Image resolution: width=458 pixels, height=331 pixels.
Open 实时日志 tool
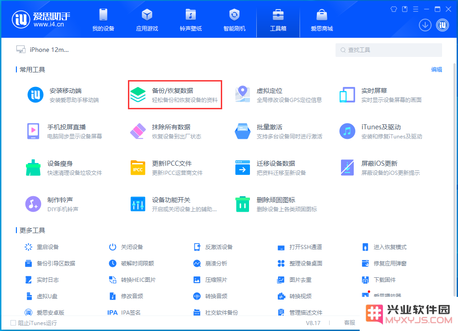point(42,280)
